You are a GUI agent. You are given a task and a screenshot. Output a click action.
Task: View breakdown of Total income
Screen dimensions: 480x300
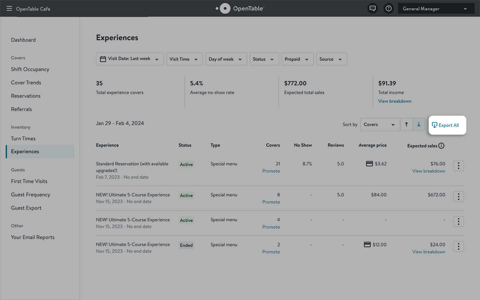point(395,101)
